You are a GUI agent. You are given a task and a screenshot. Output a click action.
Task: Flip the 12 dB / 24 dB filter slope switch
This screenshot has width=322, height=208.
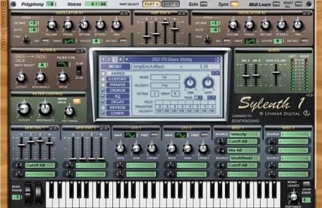click(x=79, y=71)
